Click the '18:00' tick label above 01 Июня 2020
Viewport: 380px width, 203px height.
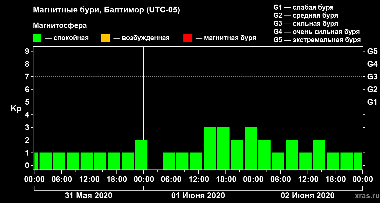[x=226, y=179]
